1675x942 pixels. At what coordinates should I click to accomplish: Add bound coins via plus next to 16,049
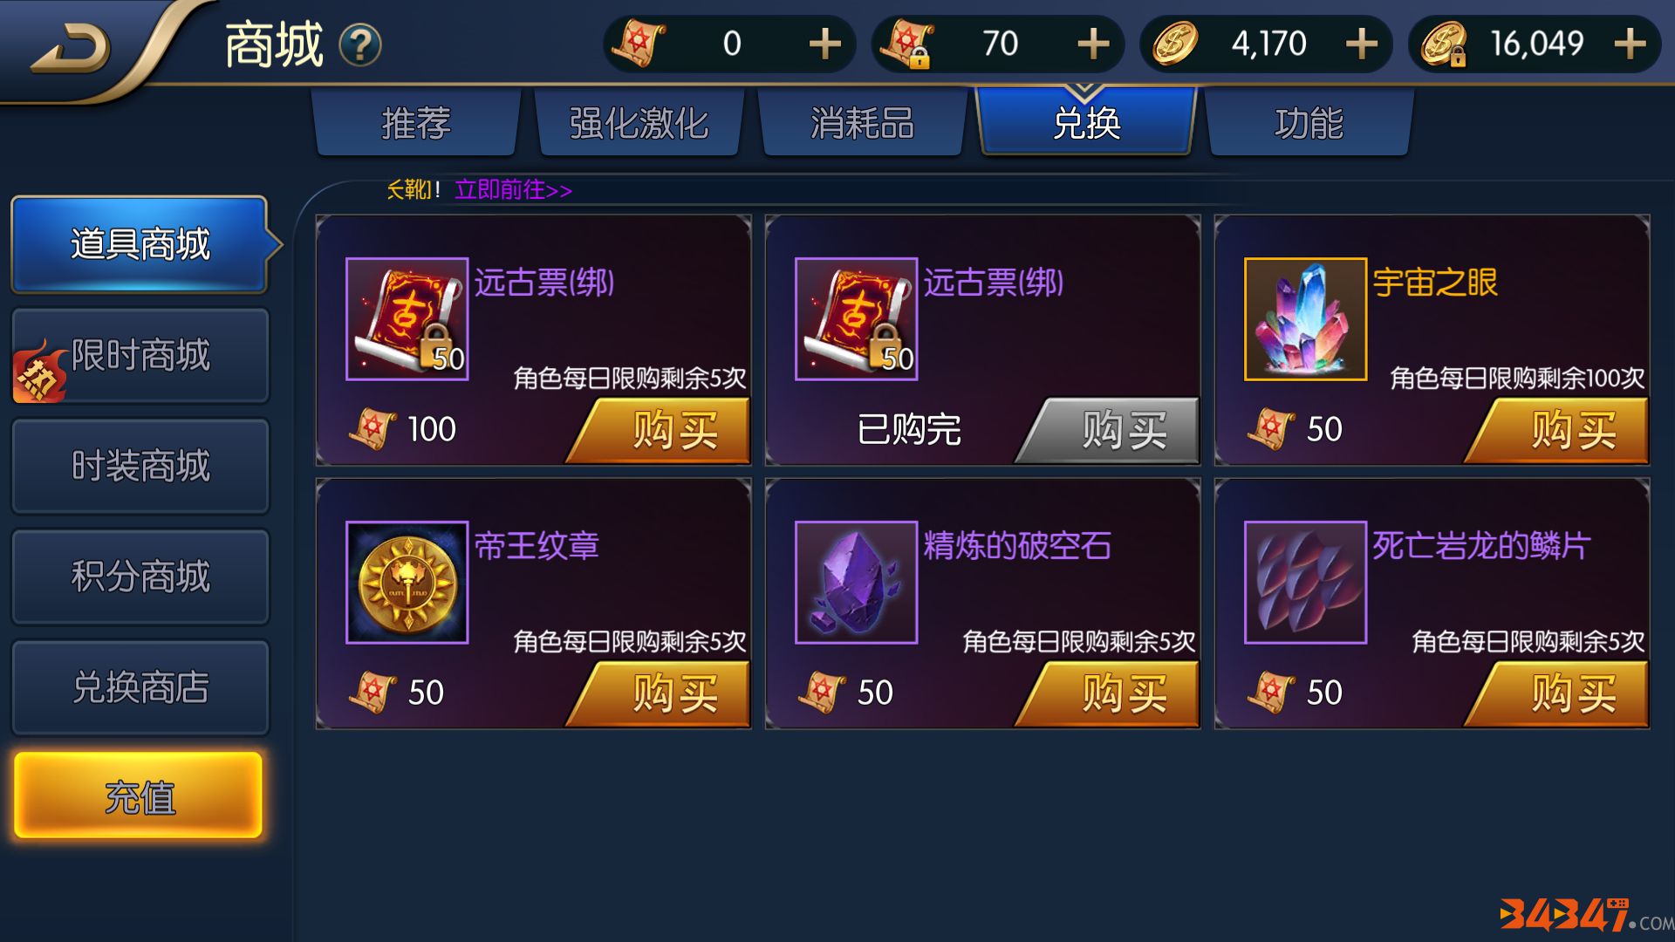pos(1630,44)
